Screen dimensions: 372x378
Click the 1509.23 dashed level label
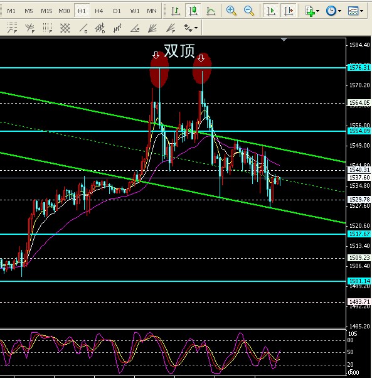pyautogui.click(x=359, y=258)
